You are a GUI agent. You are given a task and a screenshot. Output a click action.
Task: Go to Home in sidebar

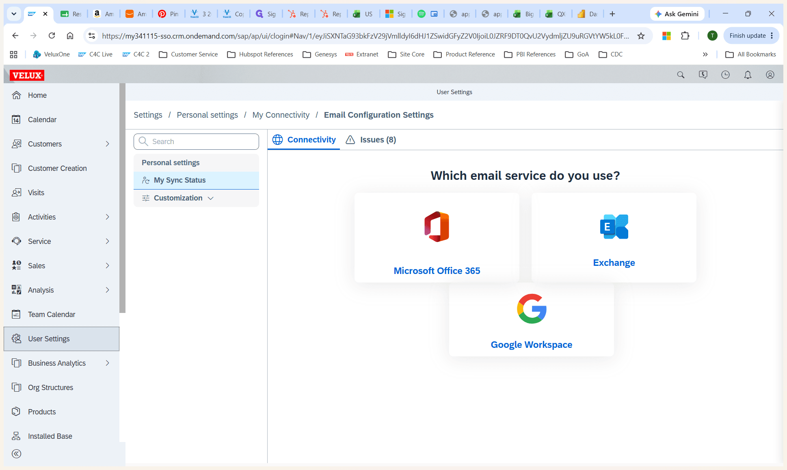(x=62, y=95)
